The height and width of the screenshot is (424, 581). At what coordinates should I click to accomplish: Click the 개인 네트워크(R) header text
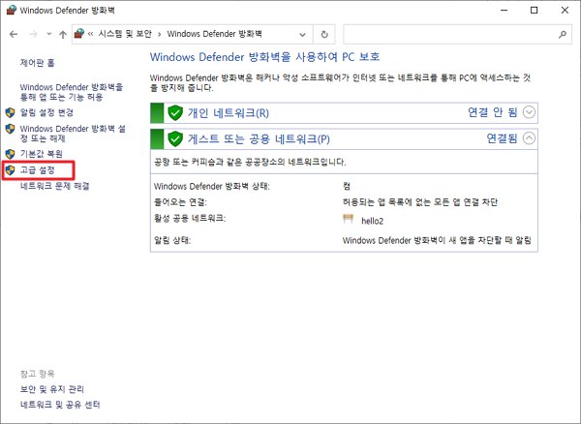coord(228,113)
